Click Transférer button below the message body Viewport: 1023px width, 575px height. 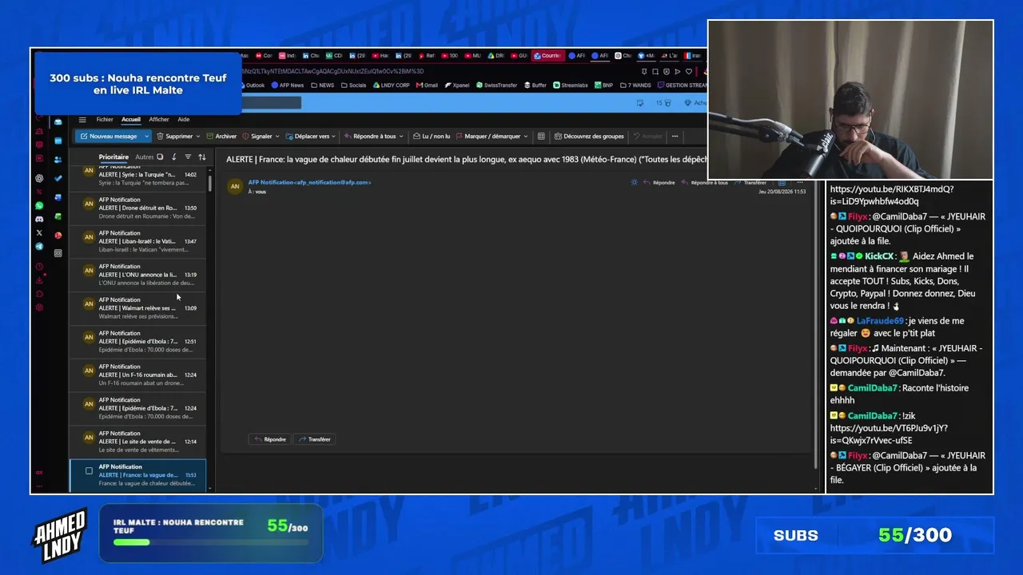click(314, 439)
